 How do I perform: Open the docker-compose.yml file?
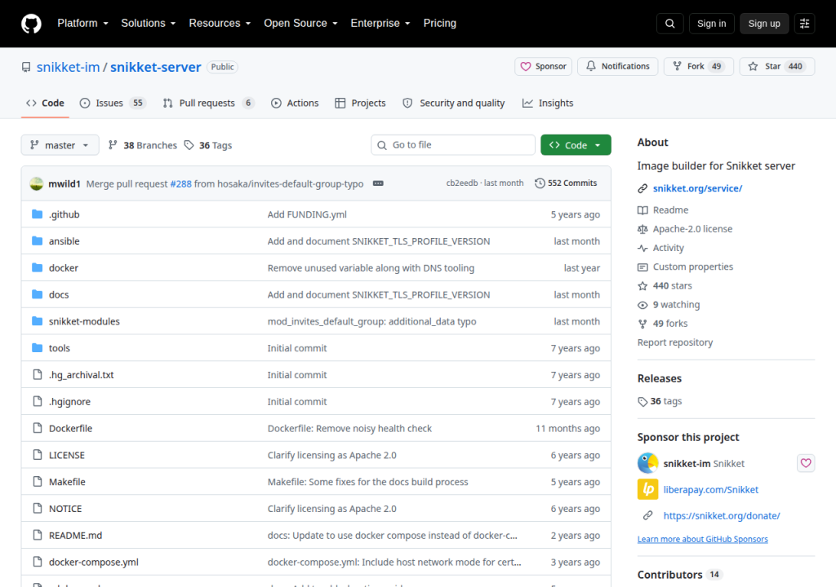(94, 562)
